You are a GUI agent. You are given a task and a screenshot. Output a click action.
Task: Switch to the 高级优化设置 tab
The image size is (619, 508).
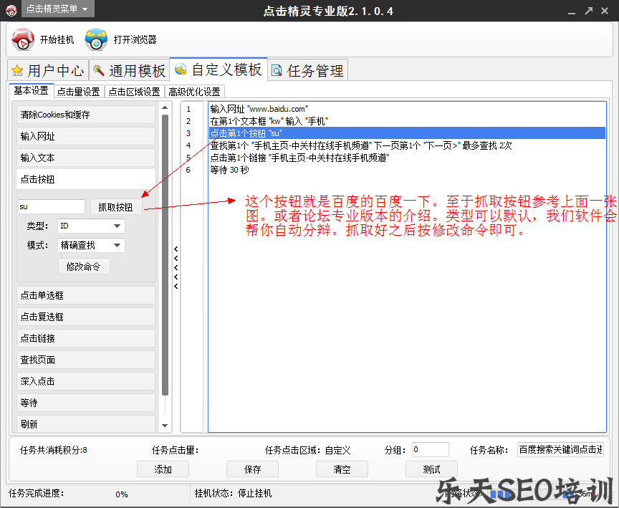click(x=195, y=91)
